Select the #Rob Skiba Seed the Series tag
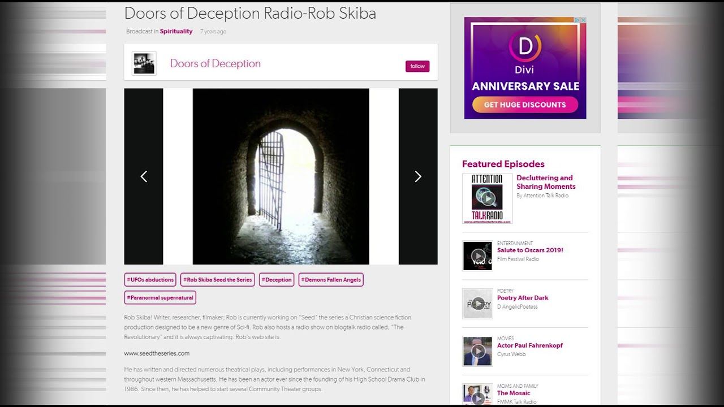724x407 pixels. 217,280
